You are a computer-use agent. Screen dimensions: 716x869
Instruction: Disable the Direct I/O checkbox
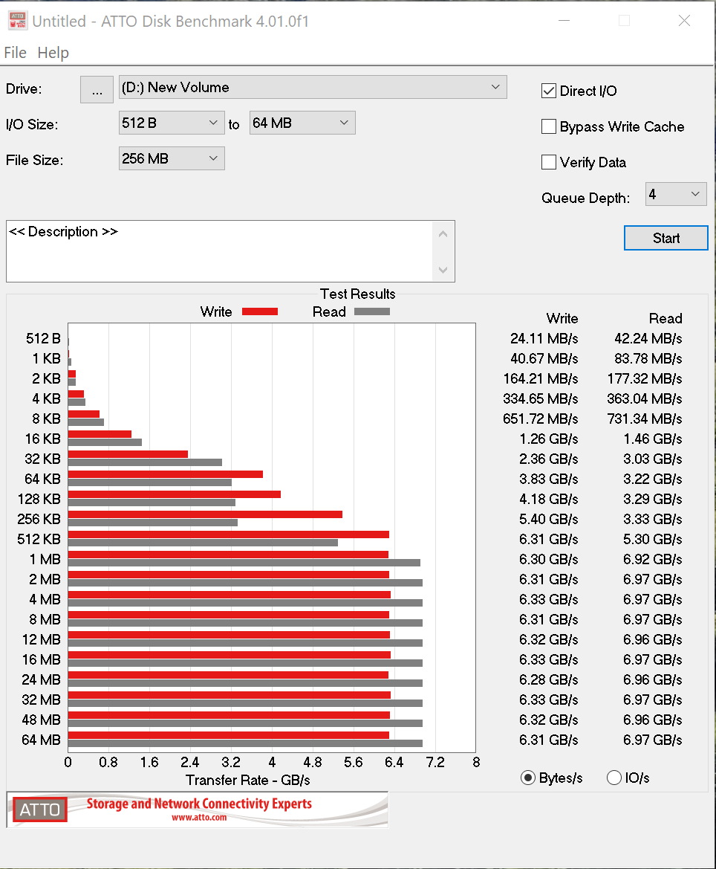(549, 91)
